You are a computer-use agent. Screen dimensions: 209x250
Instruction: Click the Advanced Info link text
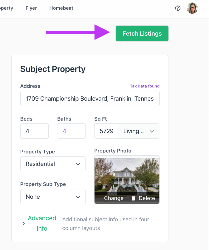coord(42,223)
